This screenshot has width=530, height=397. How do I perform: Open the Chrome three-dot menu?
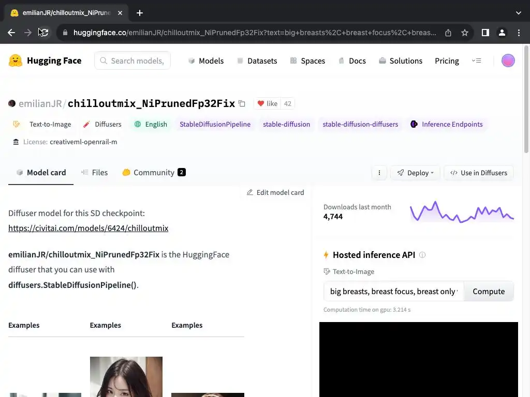pyautogui.click(x=519, y=33)
